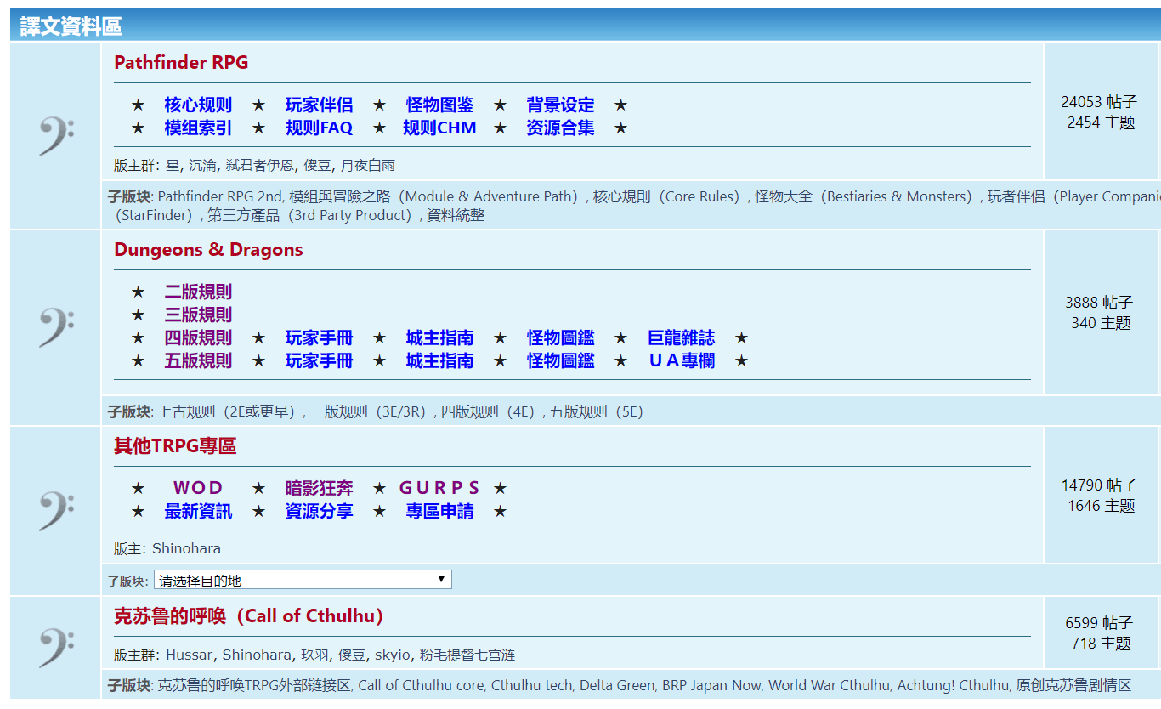Viewport: 1161px width, 709px height.
Task: View moderator Hussar's profile
Action: click(x=190, y=655)
